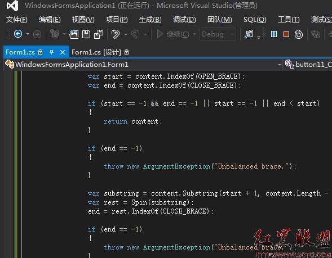This screenshot has height=258, width=332.
Task: Click the new project toolbar icon
Action: click(55, 34)
